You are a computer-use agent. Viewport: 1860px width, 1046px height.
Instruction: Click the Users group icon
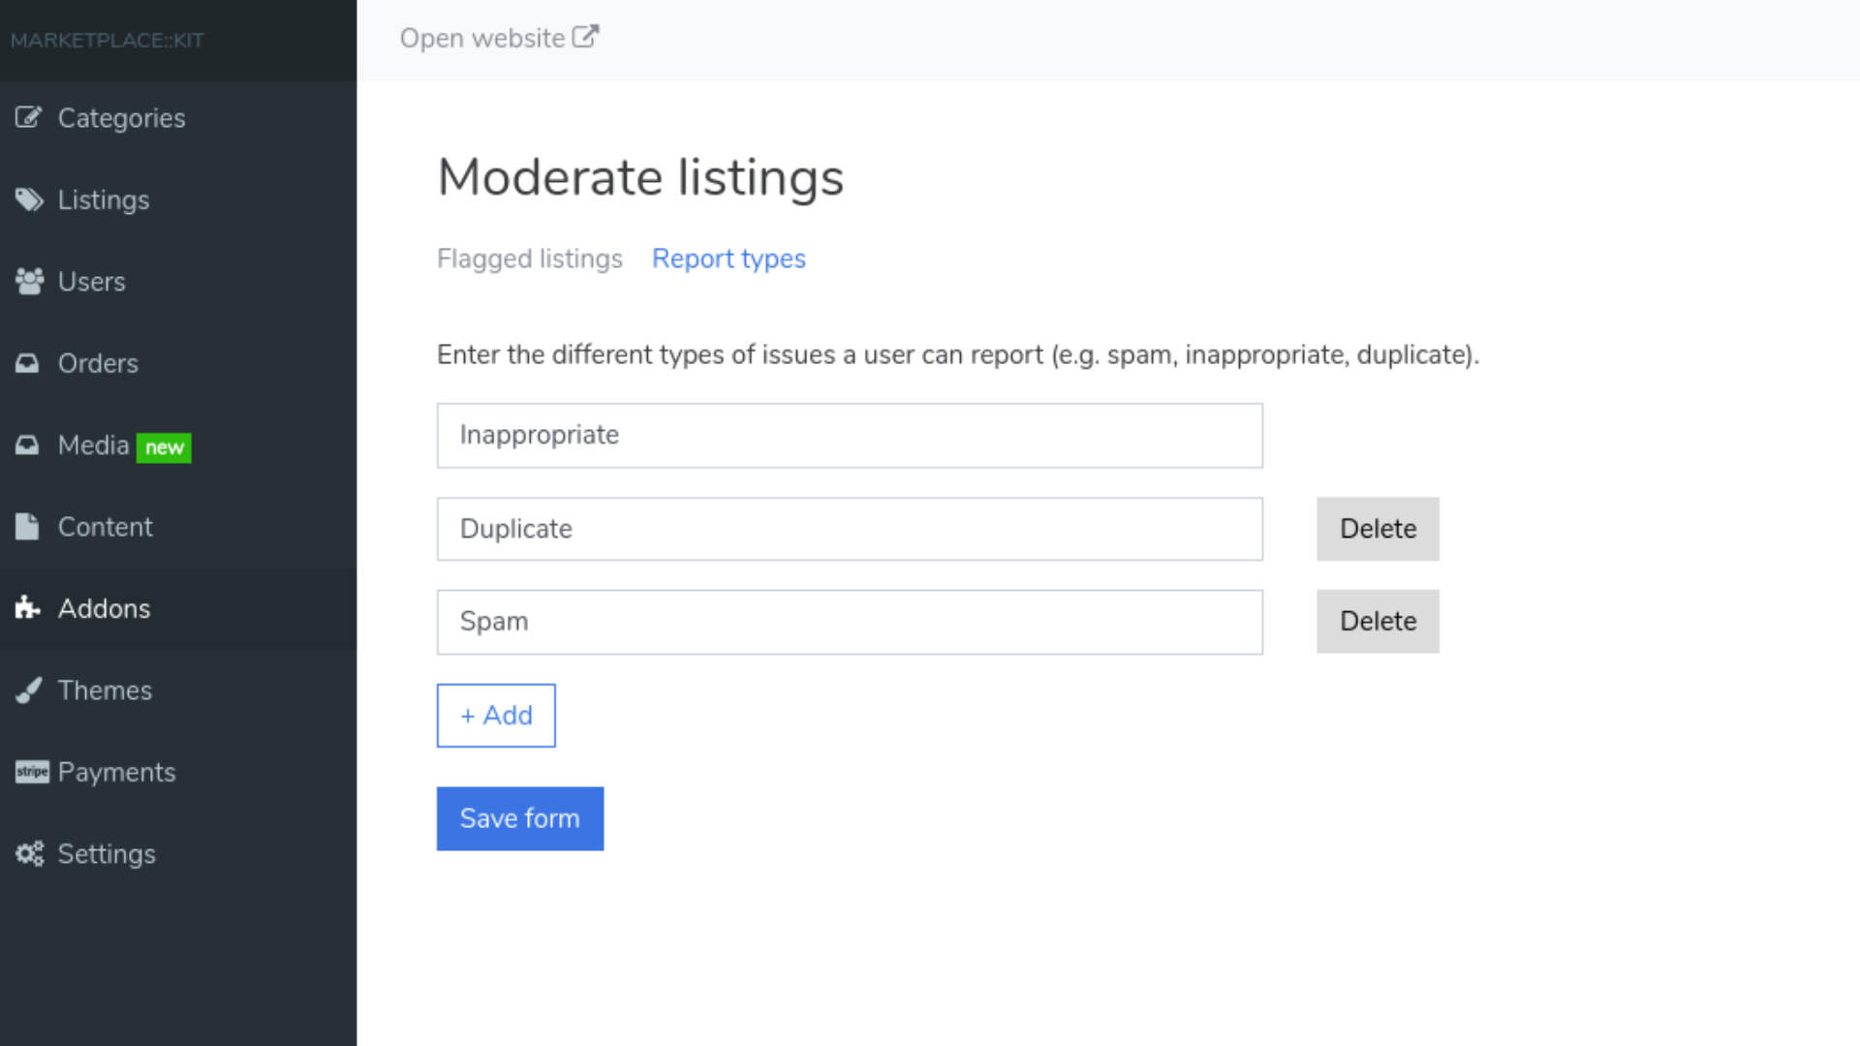point(29,282)
